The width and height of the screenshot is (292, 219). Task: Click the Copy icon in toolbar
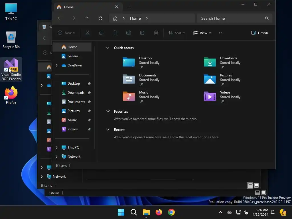click(101, 33)
